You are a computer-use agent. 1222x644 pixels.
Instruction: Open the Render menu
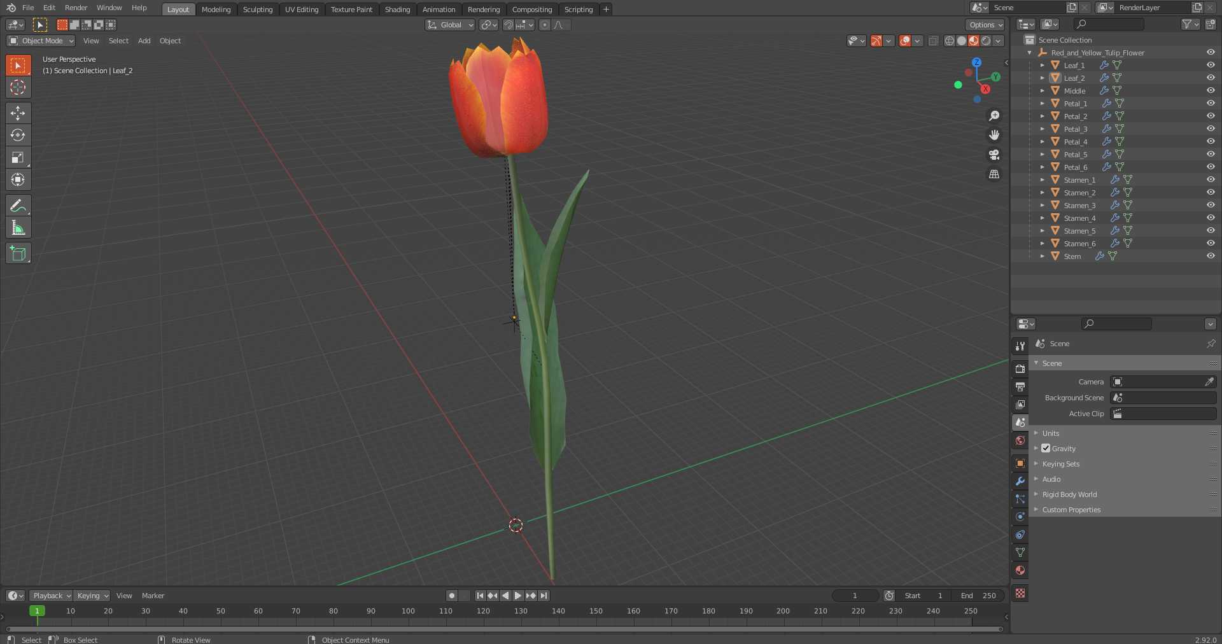(x=76, y=8)
